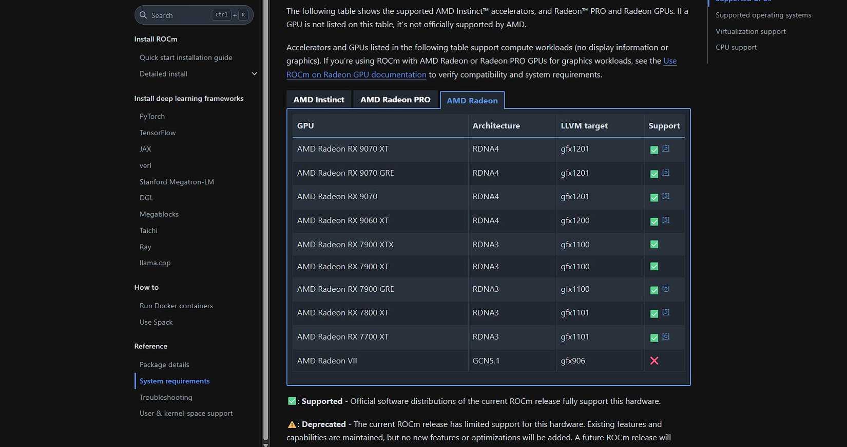Viewport: 847px width, 447px height.
Task: Click green check icon in Supported legend
Action: [292, 401]
